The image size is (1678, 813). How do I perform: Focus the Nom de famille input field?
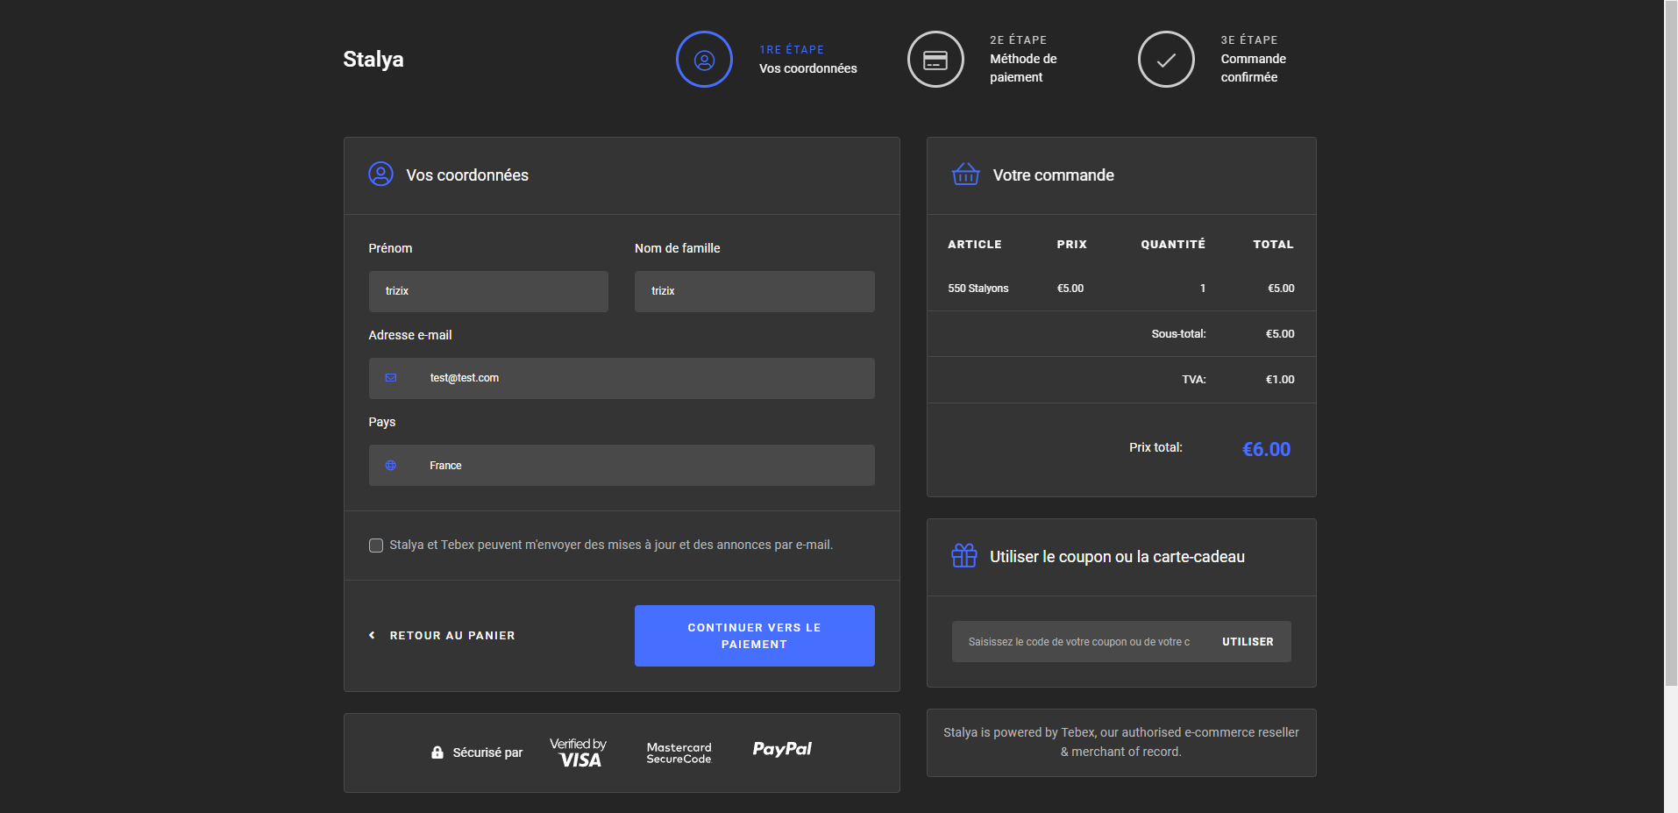tap(755, 291)
